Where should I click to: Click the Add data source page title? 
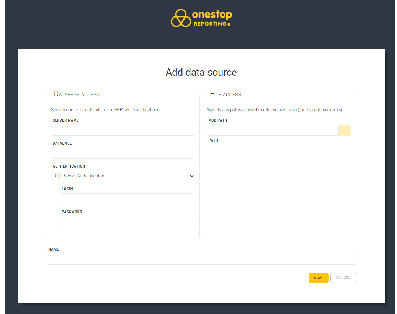(201, 72)
